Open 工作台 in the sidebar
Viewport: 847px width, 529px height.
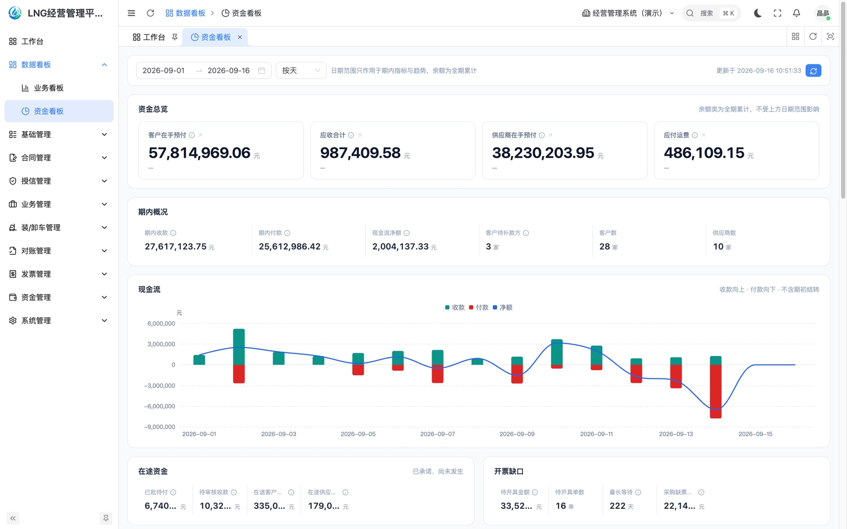tap(59, 41)
